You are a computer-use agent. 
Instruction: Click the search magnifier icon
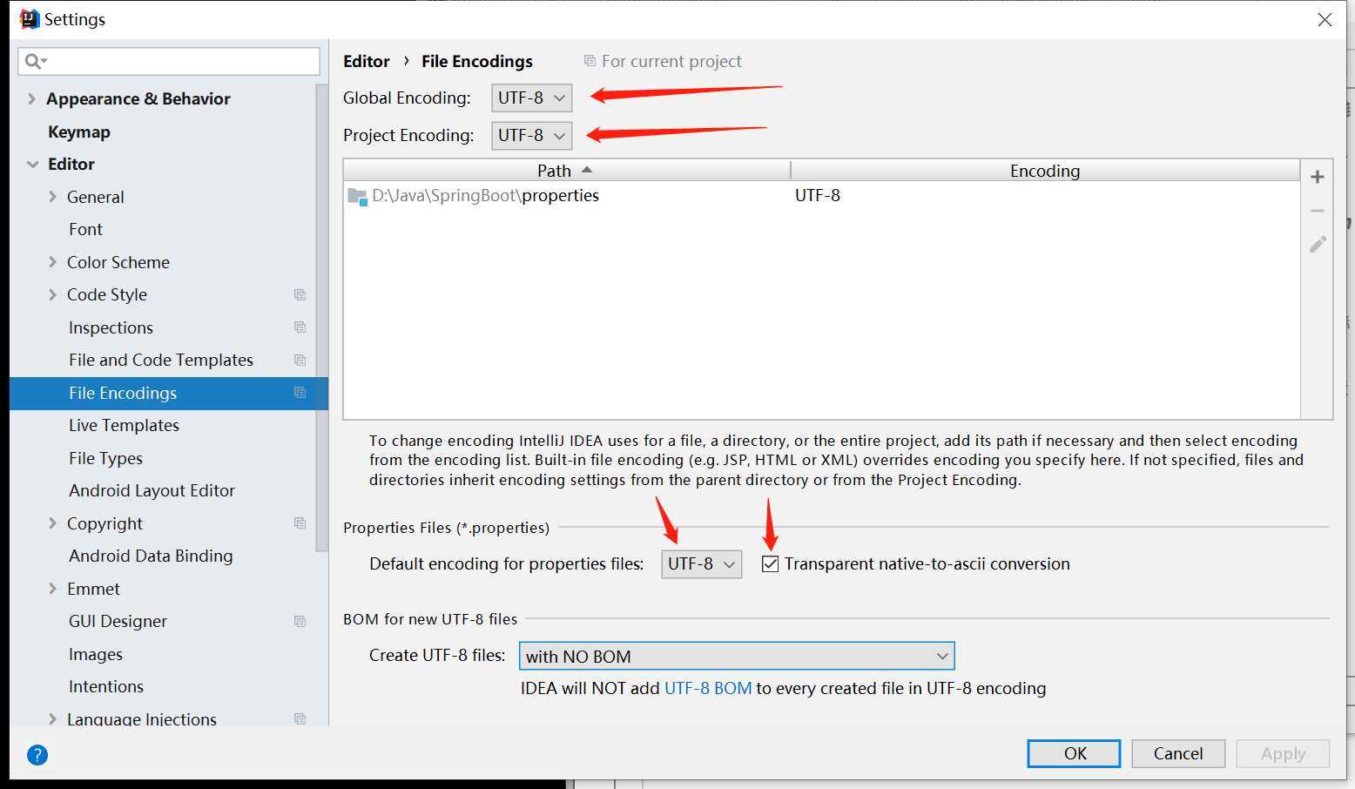click(35, 61)
